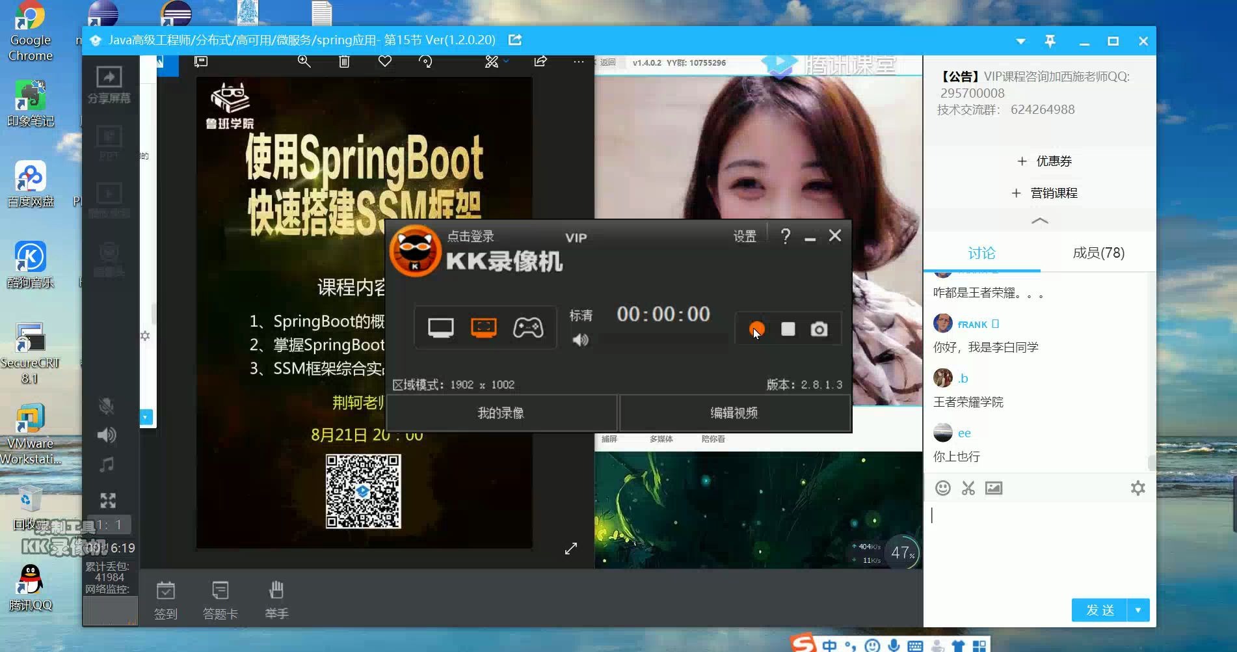The height and width of the screenshot is (652, 1237).
Task: Click the share icon in photo toolbar
Action: tap(540, 61)
